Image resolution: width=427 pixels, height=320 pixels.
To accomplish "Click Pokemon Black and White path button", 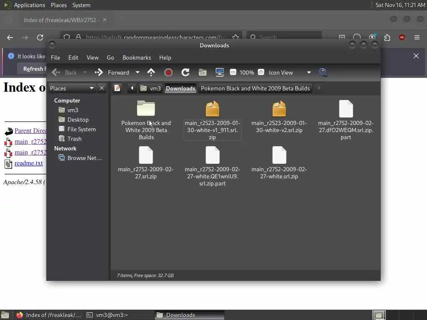I will click(255, 88).
